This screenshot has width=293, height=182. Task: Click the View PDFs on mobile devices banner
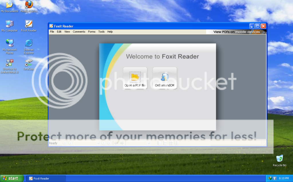(x=236, y=32)
